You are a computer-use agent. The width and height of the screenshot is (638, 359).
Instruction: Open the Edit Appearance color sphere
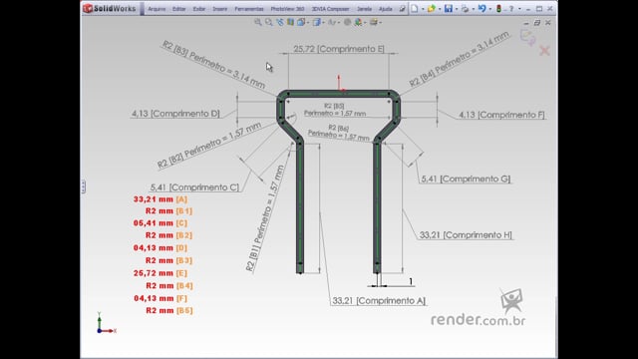[x=347, y=22]
